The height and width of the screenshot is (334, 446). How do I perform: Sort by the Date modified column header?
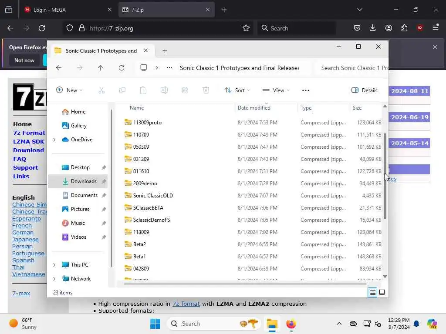tap(254, 108)
